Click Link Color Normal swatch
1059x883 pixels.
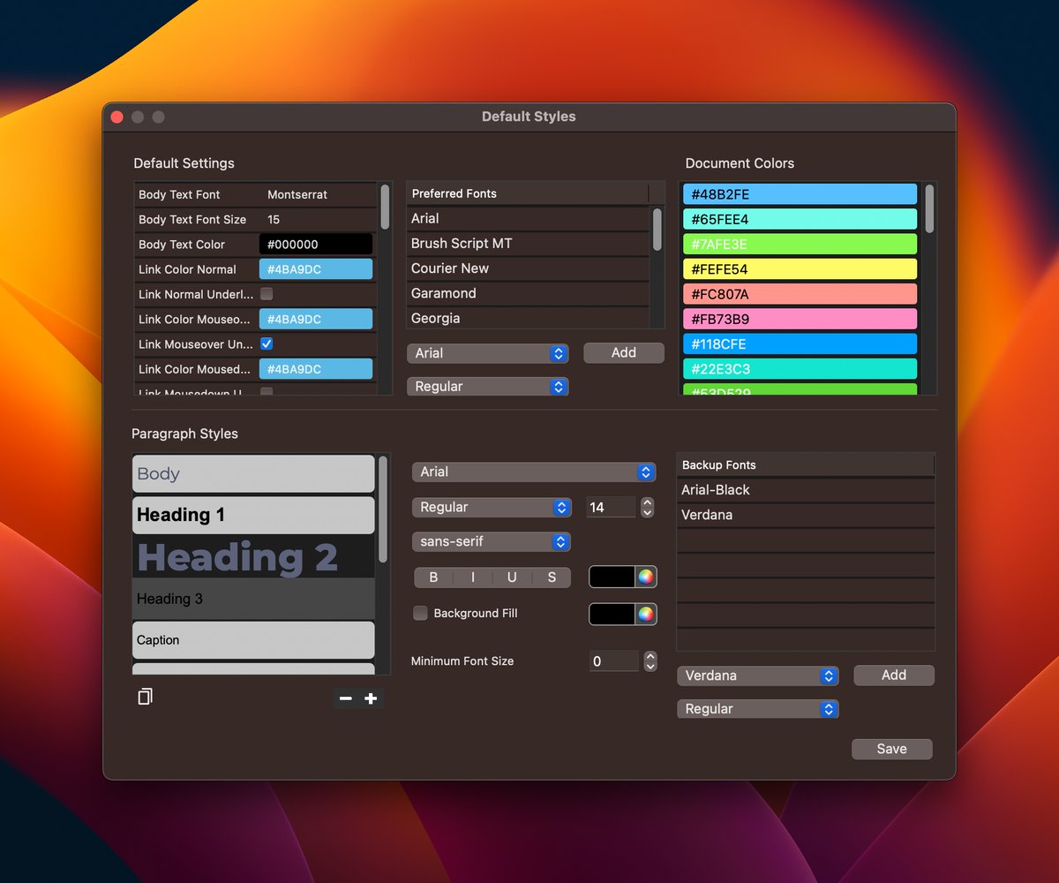(x=316, y=269)
